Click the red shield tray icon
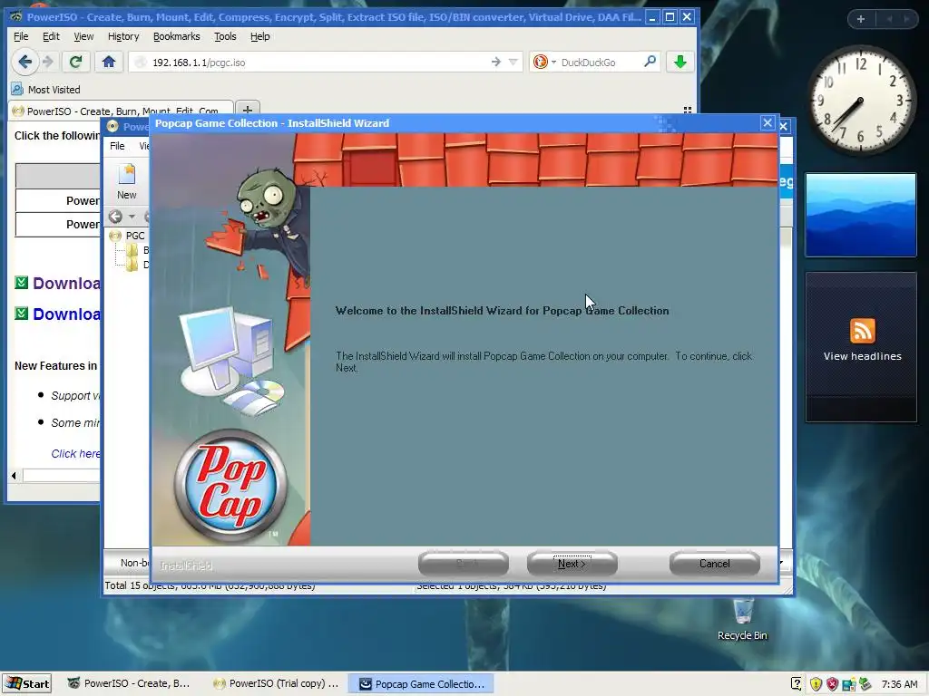This screenshot has height=696, width=929. click(833, 684)
